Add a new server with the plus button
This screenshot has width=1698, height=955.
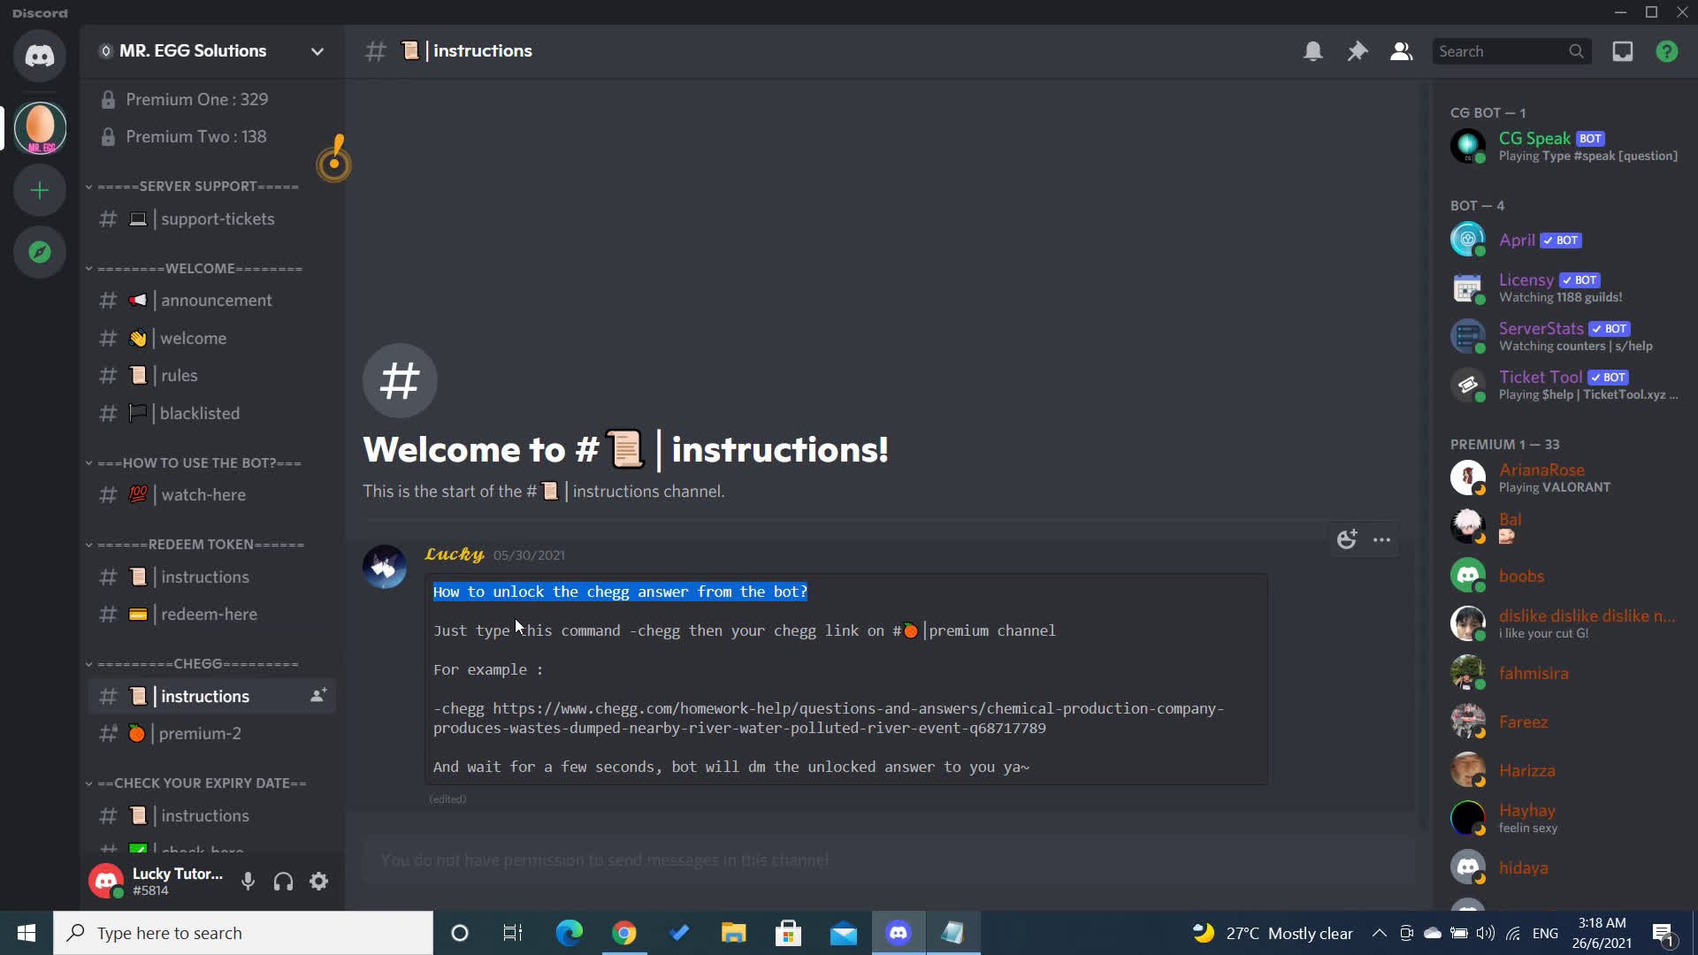(39, 189)
